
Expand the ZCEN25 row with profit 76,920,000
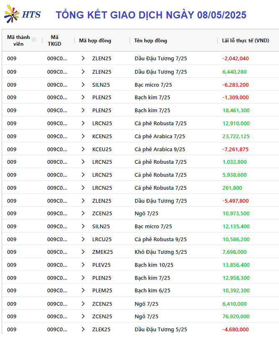coord(83,317)
